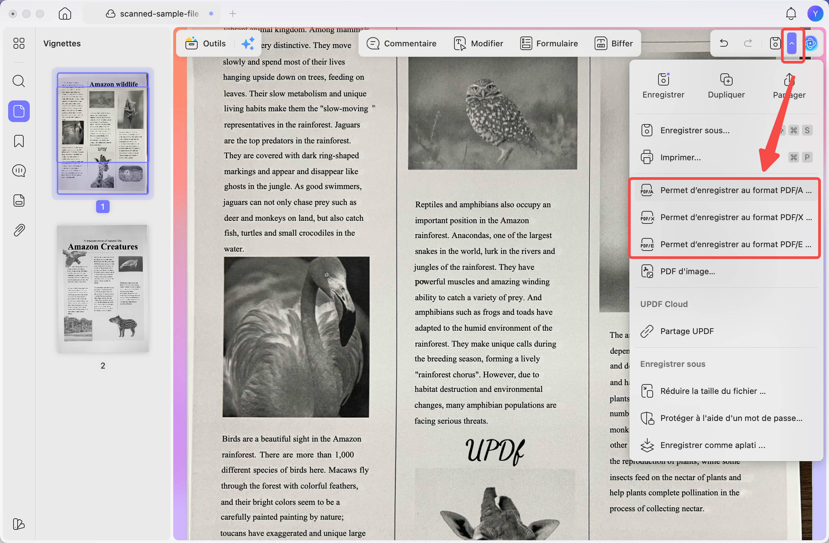Choose Enregistrer comme aplati option
The image size is (829, 543).
[726, 446]
